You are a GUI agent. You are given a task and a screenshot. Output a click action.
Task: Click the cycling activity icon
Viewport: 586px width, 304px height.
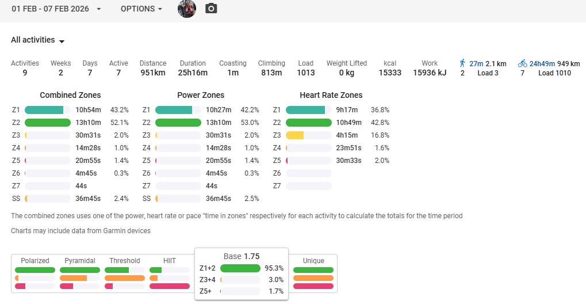pyautogui.click(x=522, y=63)
